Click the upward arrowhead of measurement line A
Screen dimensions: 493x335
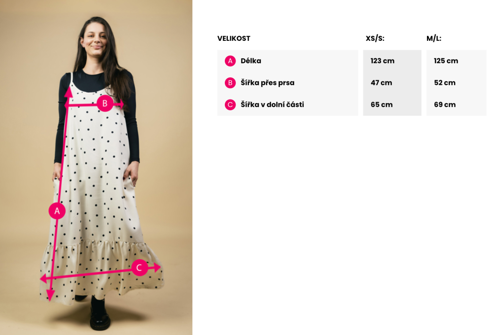[69, 92]
